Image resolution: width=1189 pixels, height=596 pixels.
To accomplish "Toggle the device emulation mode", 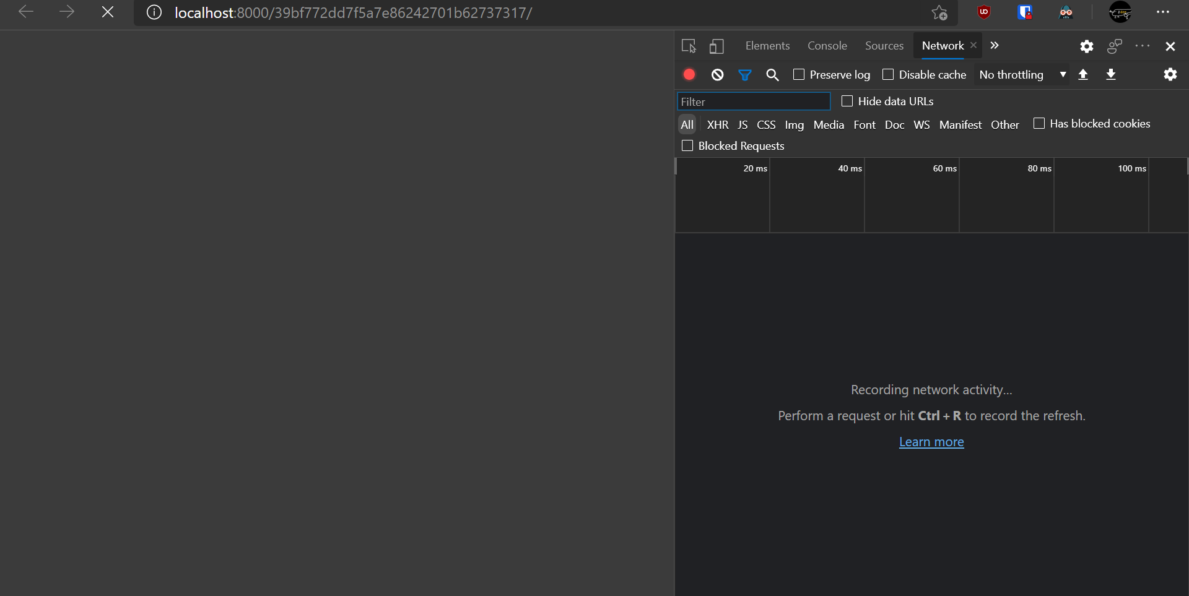I will click(716, 46).
